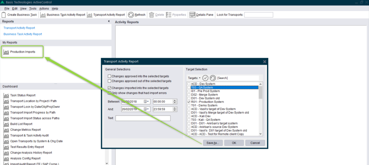Click scroll-down arrow of the target list
The width and height of the screenshot is (369, 165).
(x=261, y=134)
